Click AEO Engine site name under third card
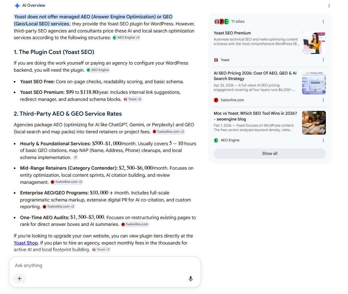 click(x=230, y=140)
